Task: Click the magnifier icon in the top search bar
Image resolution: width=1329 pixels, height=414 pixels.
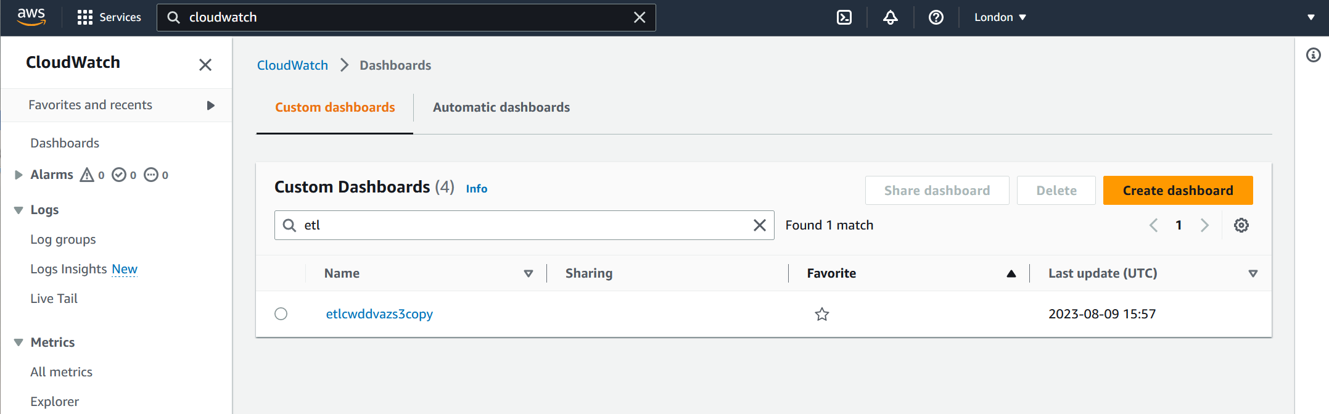Action: pyautogui.click(x=174, y=17)
